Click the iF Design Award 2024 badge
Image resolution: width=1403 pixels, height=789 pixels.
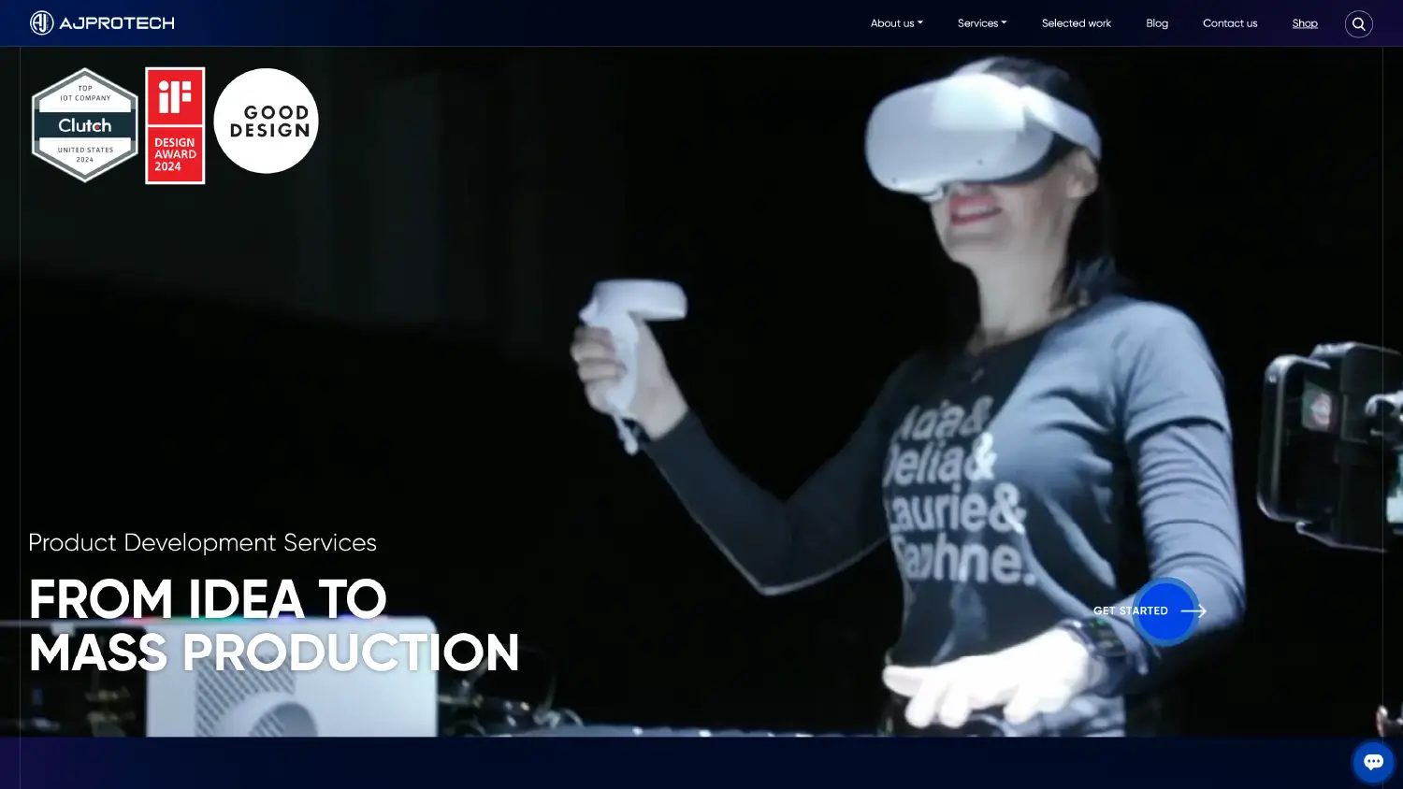[175, 125]
